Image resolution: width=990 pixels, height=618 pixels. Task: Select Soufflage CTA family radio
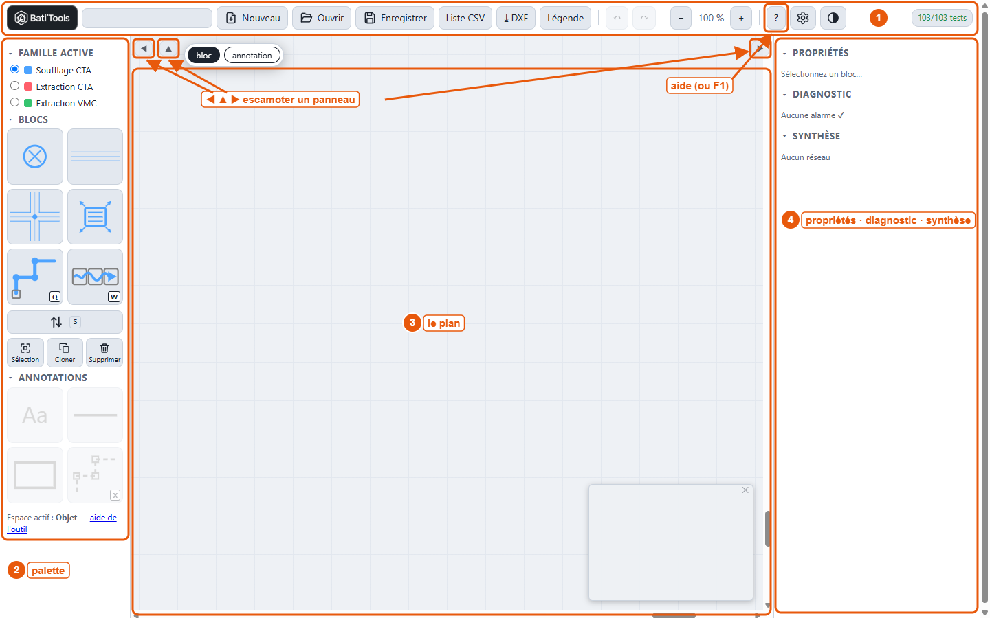tap(15, 69)
